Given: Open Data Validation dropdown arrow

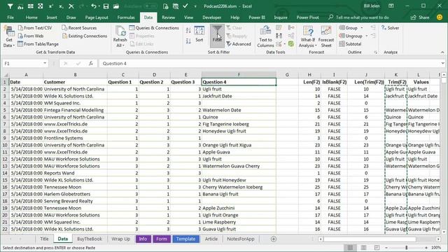Looking at the screenshot, I should pyautogui.click(x=285, y=44).
